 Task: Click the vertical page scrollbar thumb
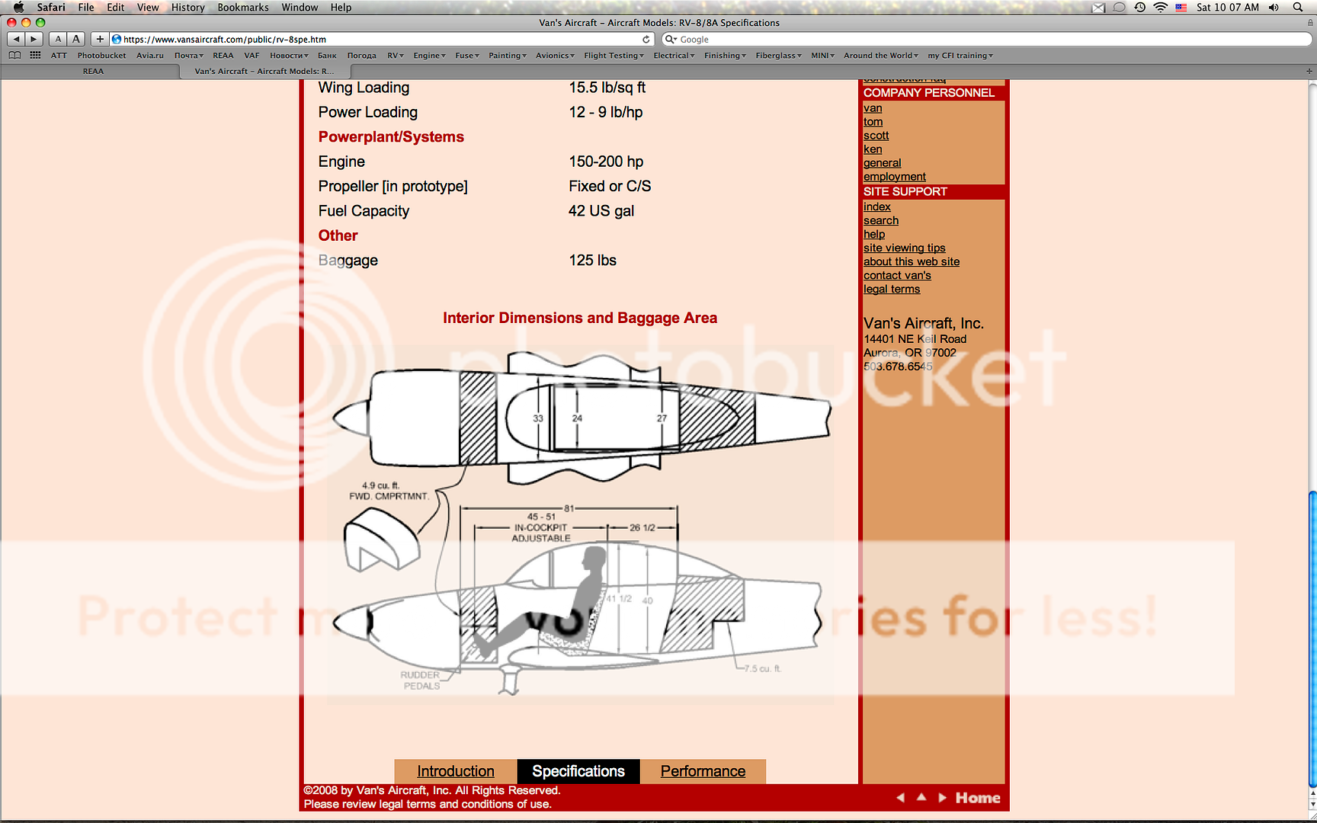[1312, 639]
